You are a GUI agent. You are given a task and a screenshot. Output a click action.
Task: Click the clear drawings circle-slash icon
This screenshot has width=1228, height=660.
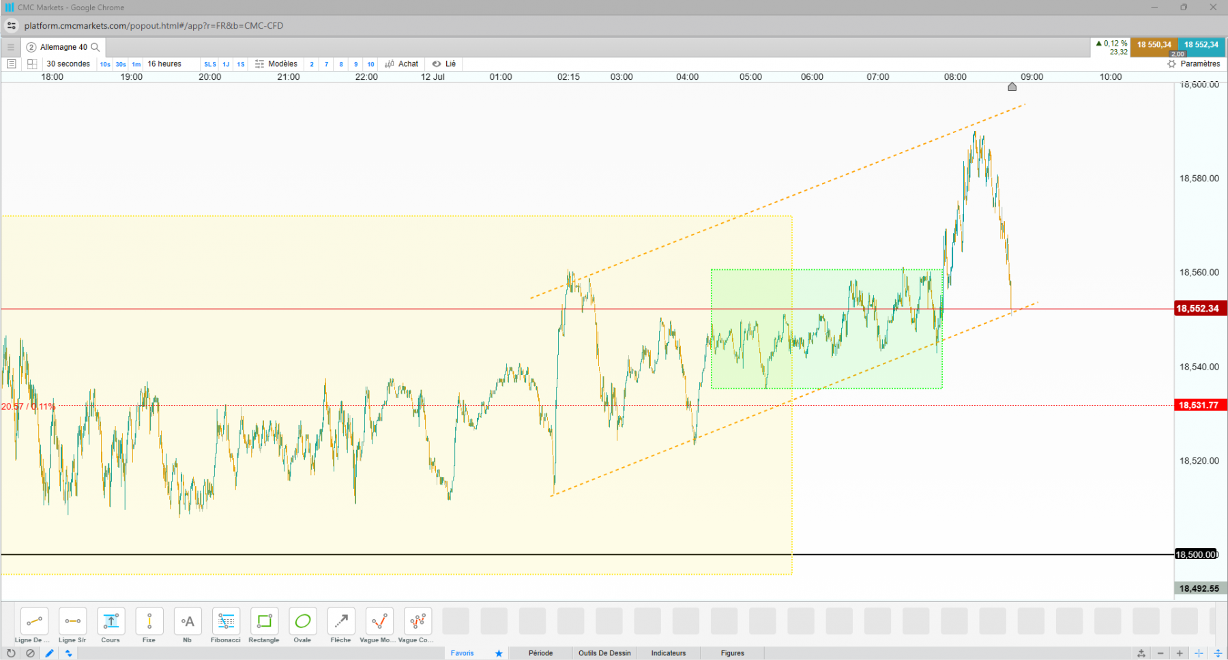30,653
